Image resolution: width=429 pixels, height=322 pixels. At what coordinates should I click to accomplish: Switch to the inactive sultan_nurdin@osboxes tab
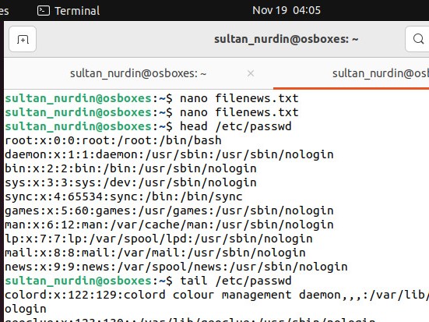coord(138,73)
